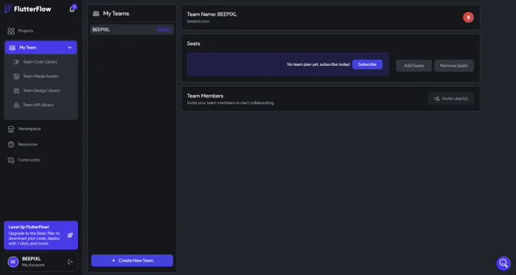The width and height of the screenshot is (516, 275).
Task: Create a new team
Action: click(x=132, y=261)
